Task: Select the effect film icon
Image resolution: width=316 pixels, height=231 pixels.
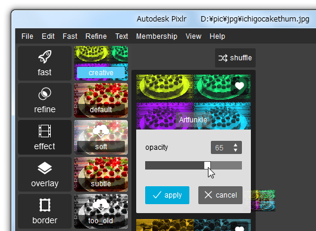Action: (45, 131)
